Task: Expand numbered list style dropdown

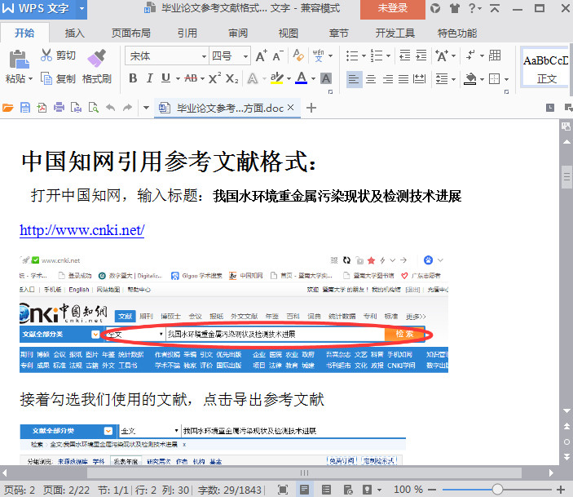Action: click(x=388, y=56)
